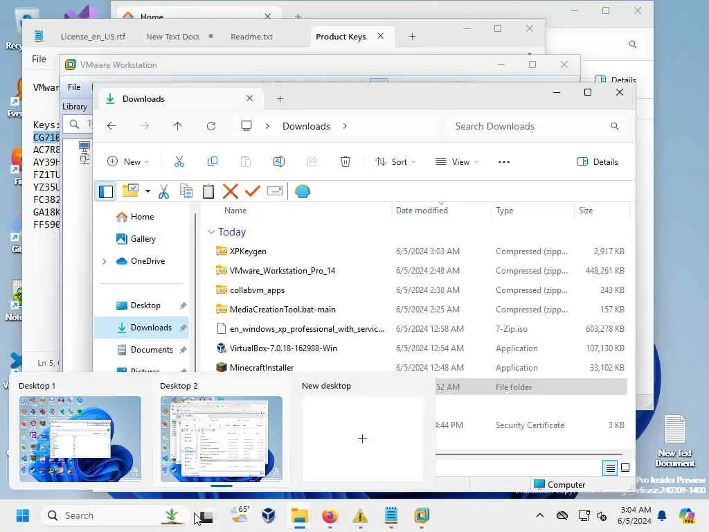Viewport: 709px width, 532px height.
Task: Select VirtualBox-7.0.18-162988-Win installer
Action: tap(420, 348)
